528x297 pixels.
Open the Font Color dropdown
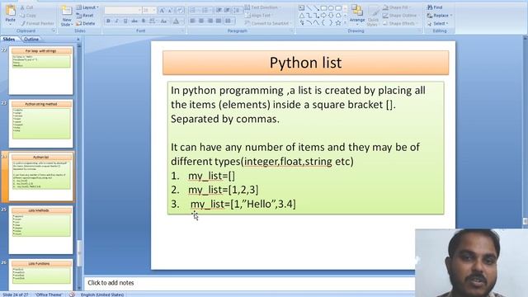click(177, 21)
